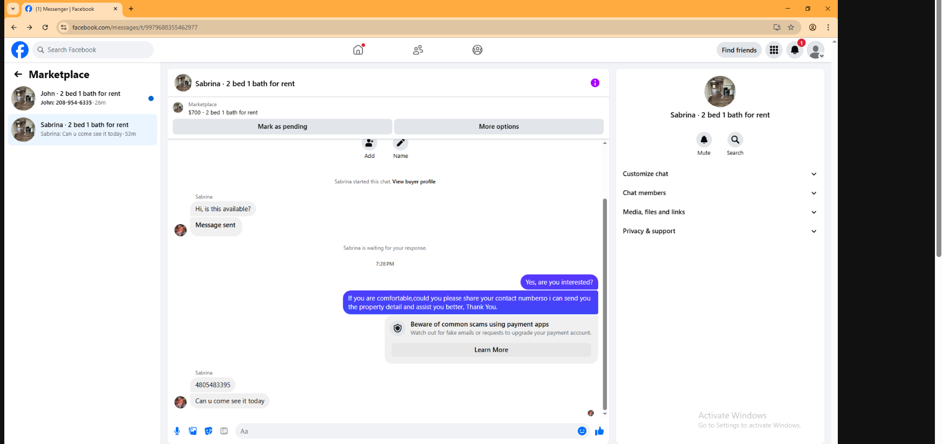Toggle the conversation information icon

pos(595,83)
